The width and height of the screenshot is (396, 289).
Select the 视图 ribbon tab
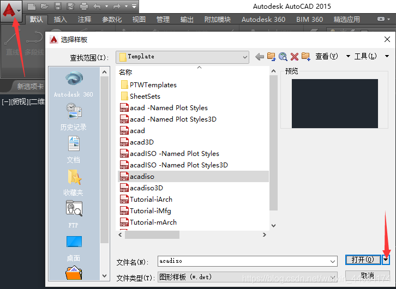[139, 20]
